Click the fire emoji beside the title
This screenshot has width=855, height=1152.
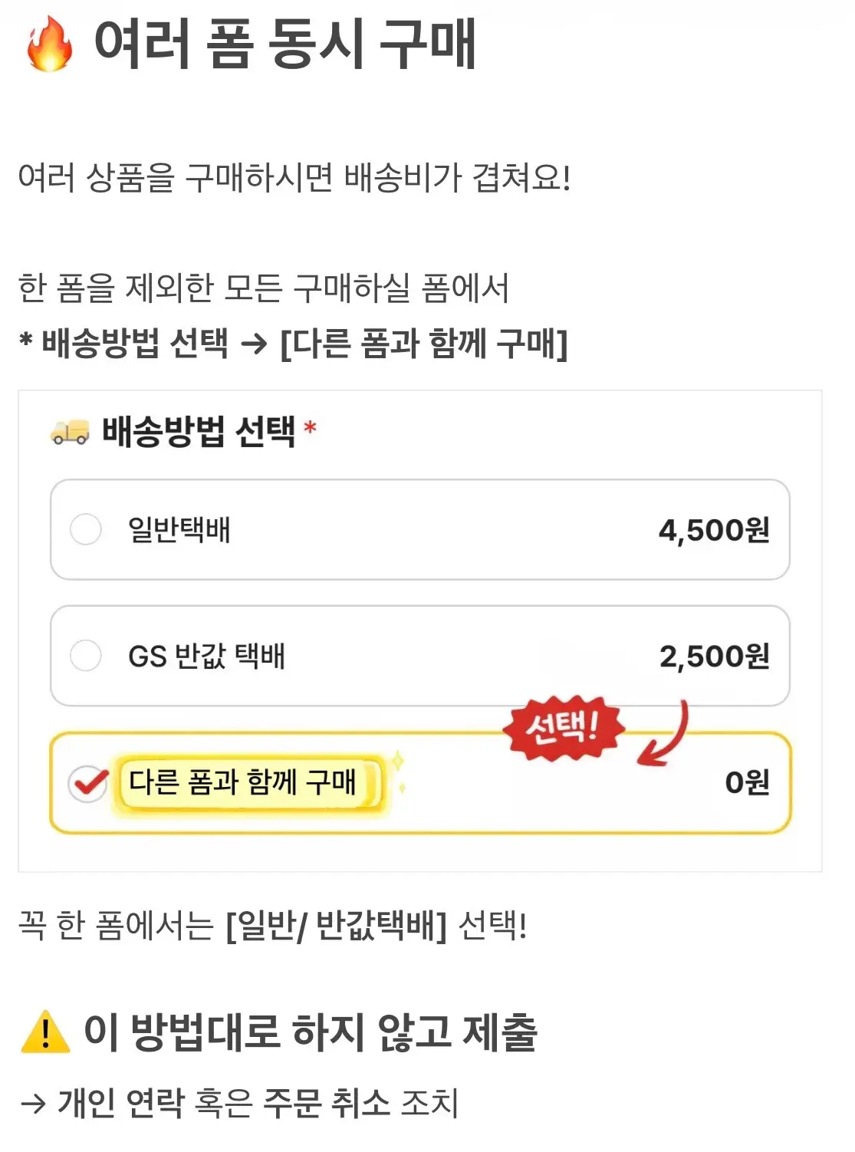pos(49,45)
